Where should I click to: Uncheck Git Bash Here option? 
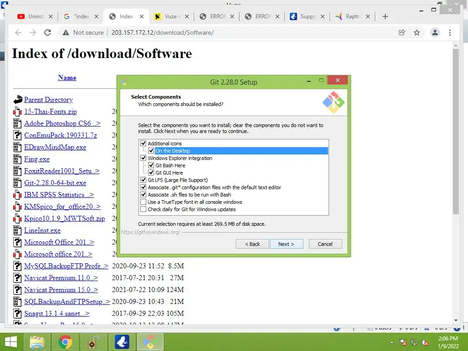tap(151, 165)
